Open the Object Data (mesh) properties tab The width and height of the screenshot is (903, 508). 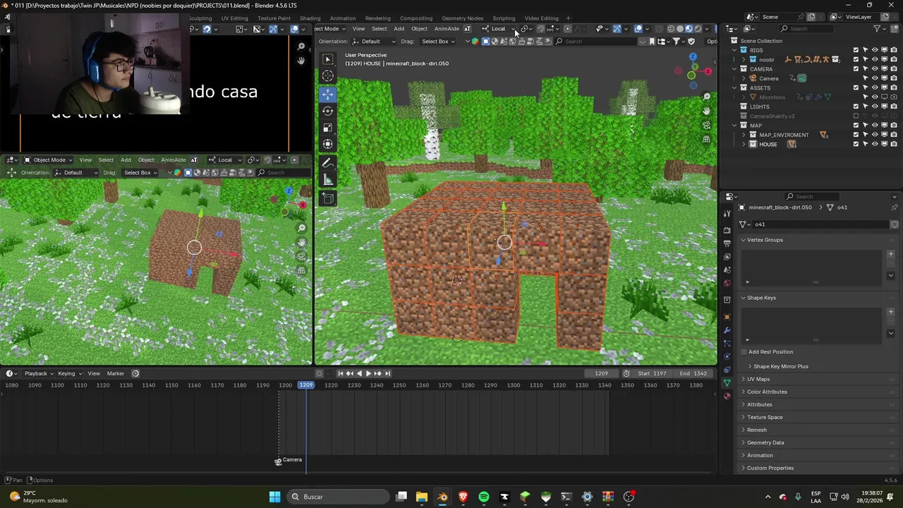[x=727, y=382]
